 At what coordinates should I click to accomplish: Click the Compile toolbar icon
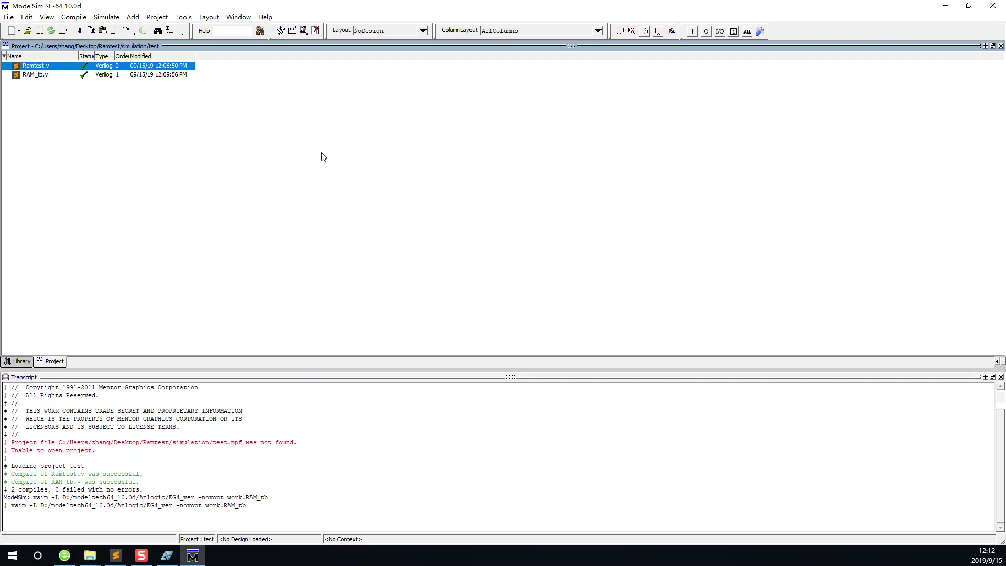pyautogui.click(x=281, y=31)
